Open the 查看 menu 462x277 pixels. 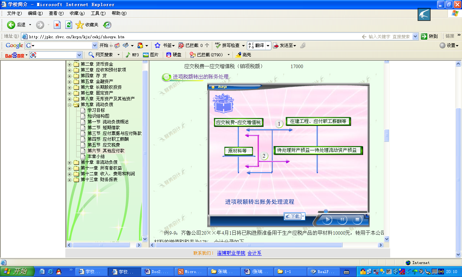(x=56, y=13)
